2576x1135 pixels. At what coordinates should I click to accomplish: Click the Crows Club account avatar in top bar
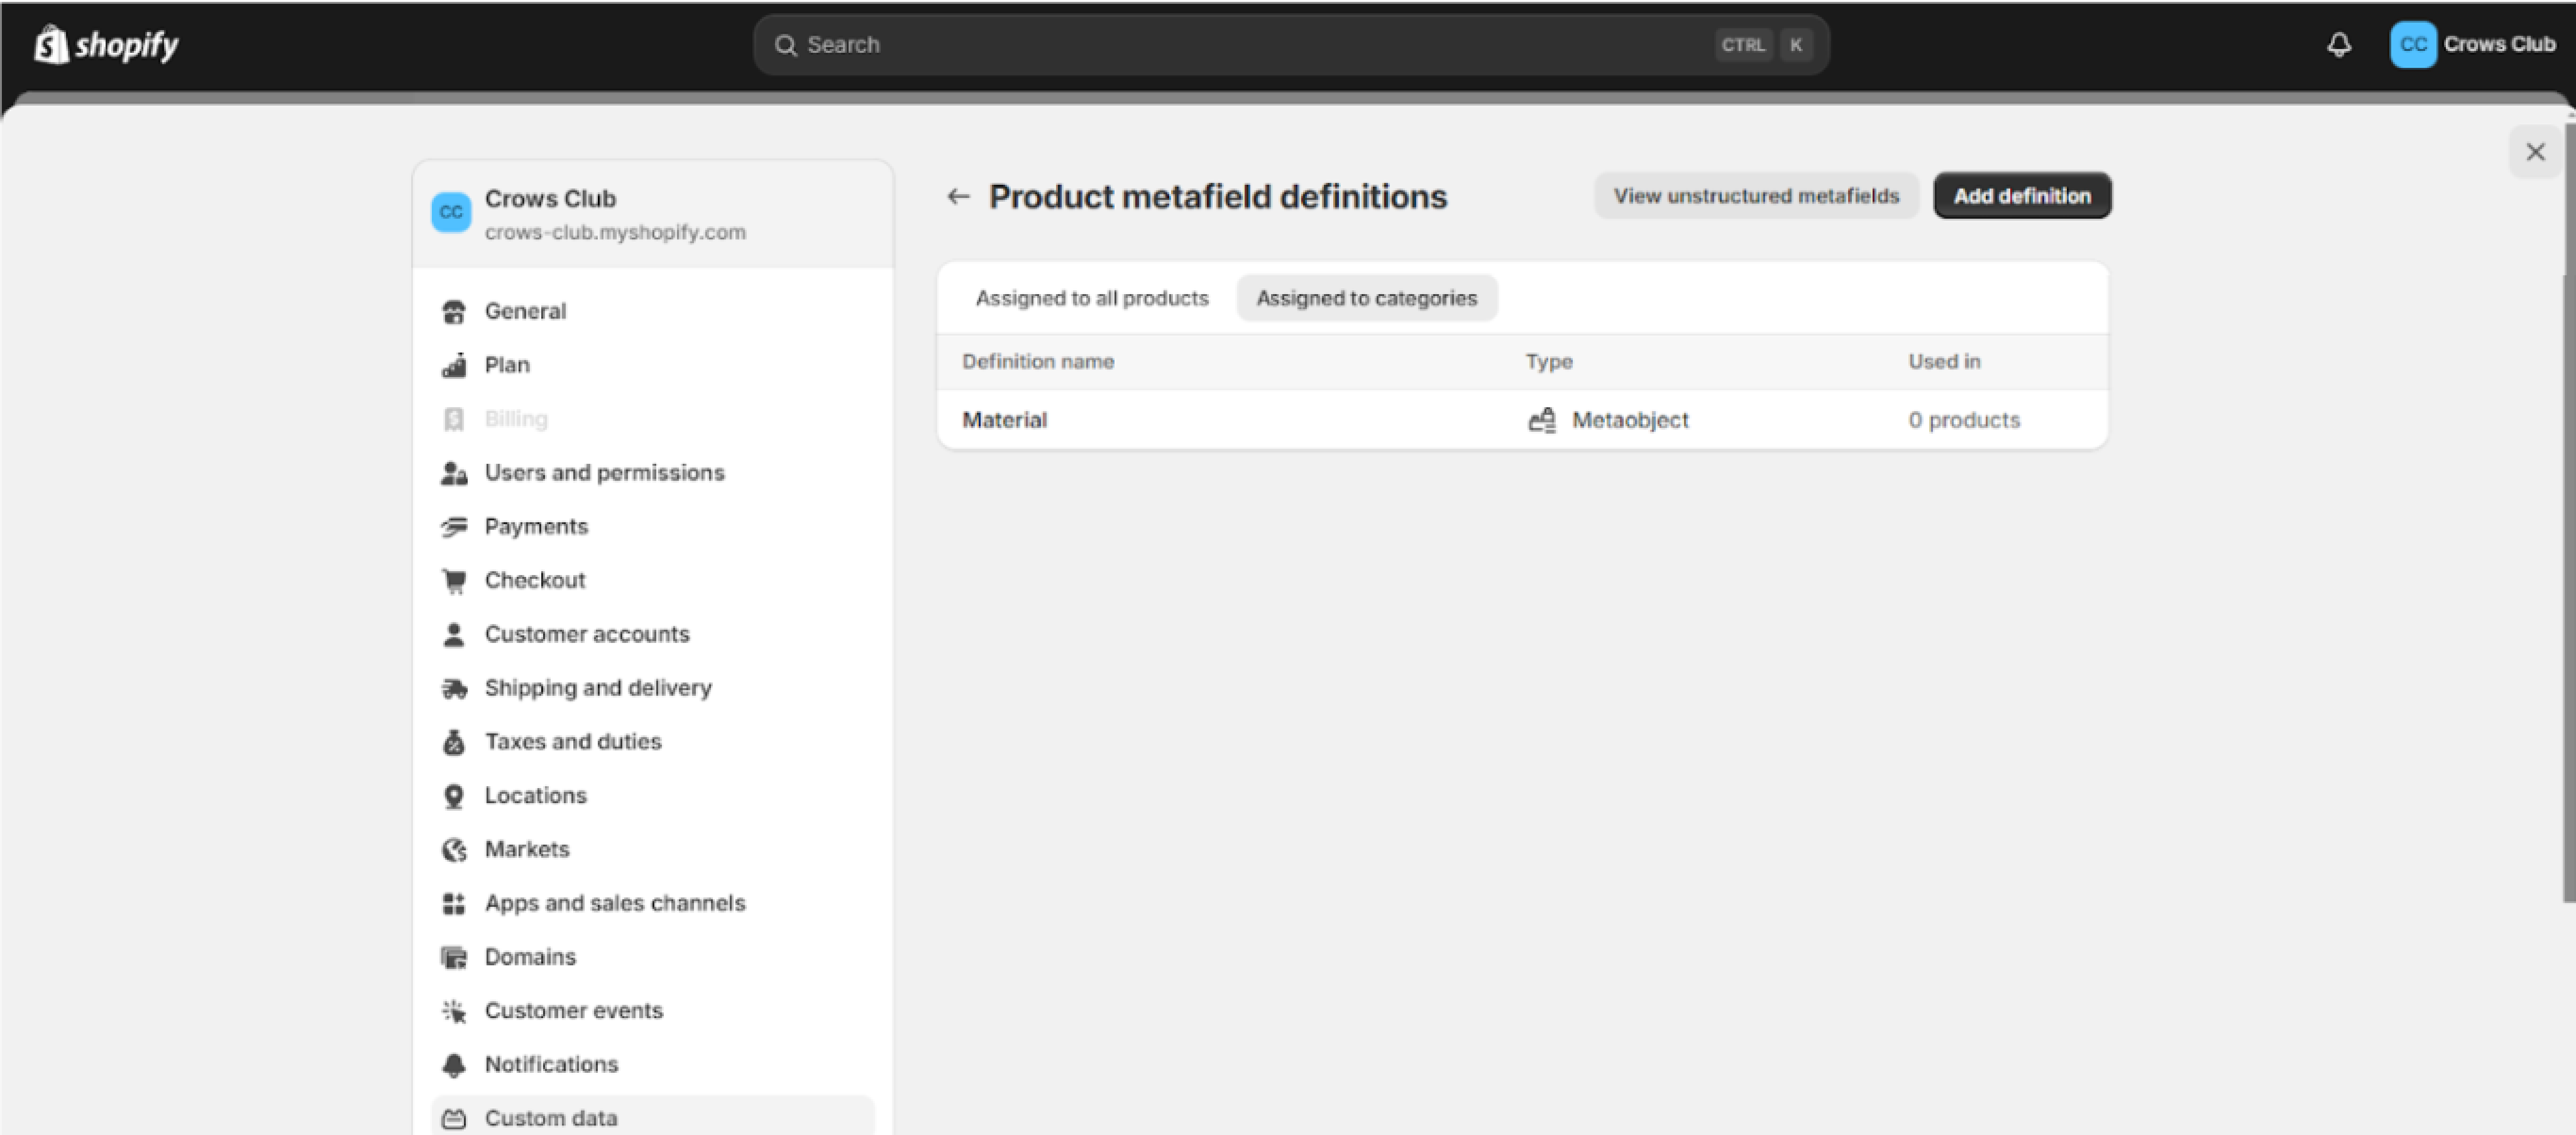[2412, 44]
